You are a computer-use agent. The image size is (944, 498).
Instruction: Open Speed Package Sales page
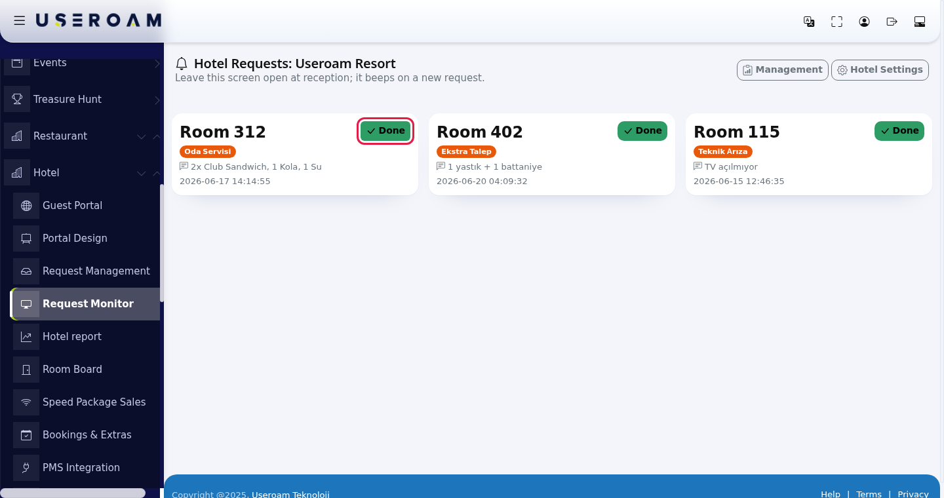87,402
